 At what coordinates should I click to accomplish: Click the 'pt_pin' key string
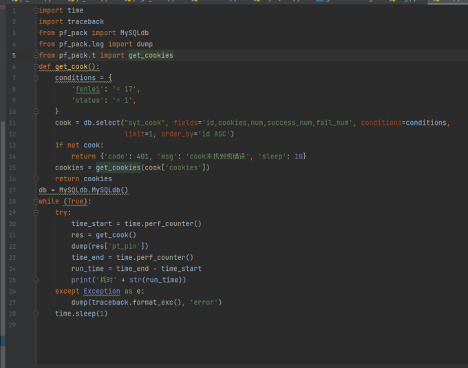point(124,246)
